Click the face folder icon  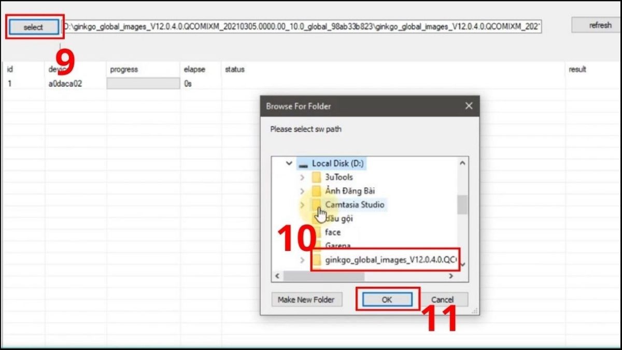[x=317, y=232]
